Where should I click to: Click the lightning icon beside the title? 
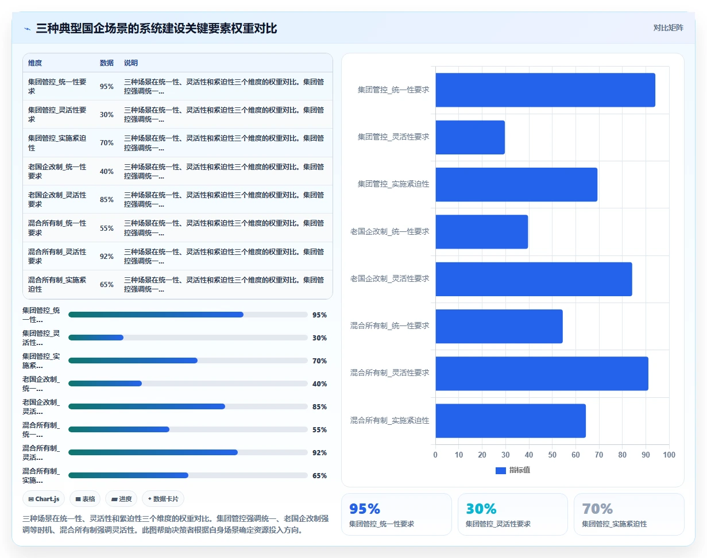pyautogui.click(x=27, y=29)
